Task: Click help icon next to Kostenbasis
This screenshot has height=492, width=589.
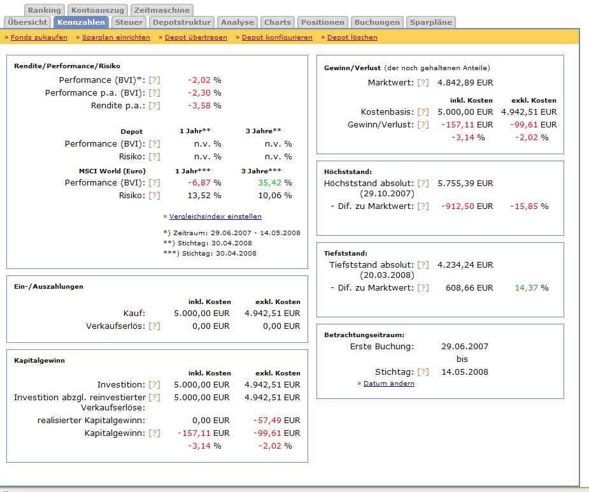Action: click(423, 112)
